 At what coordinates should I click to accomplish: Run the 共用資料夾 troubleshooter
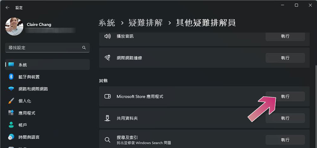coord(285,118)
